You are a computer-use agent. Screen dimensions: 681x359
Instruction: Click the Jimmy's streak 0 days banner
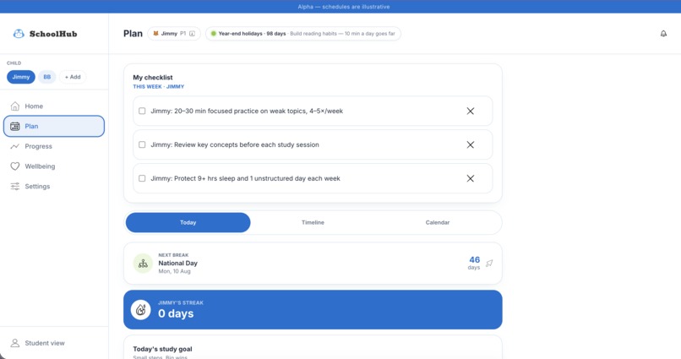313,309
